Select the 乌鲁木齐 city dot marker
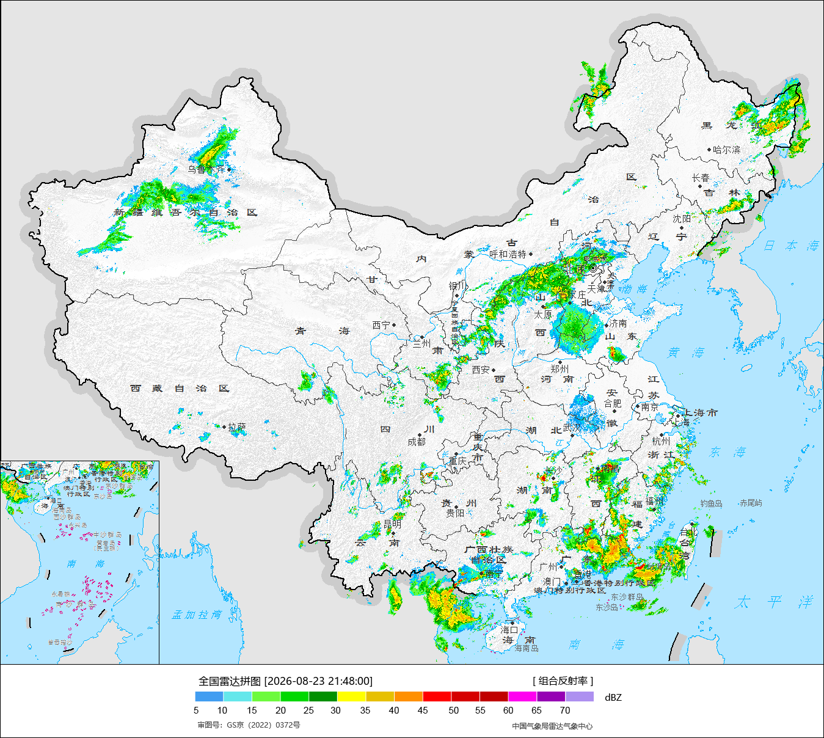This screenshot has width=824, height=738. pyautogui.click(x=230, y=169)
